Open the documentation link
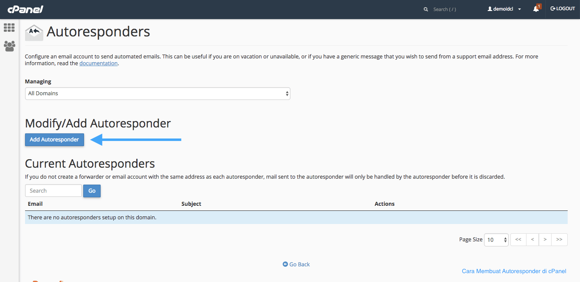 98,63
